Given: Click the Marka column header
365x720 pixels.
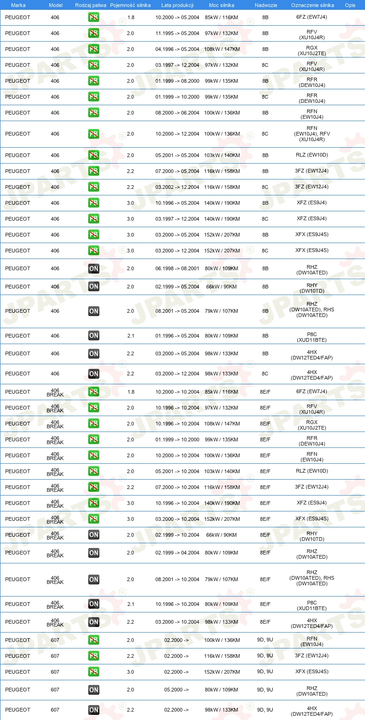Looking at the screenshot, I should 19,5.
